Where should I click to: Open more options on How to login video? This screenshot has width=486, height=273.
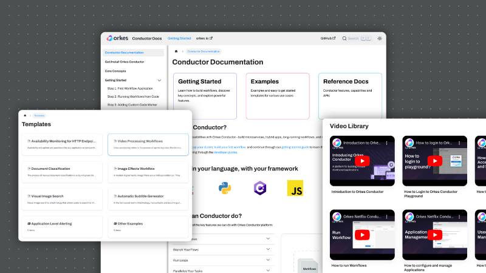(x=459, y=143)
